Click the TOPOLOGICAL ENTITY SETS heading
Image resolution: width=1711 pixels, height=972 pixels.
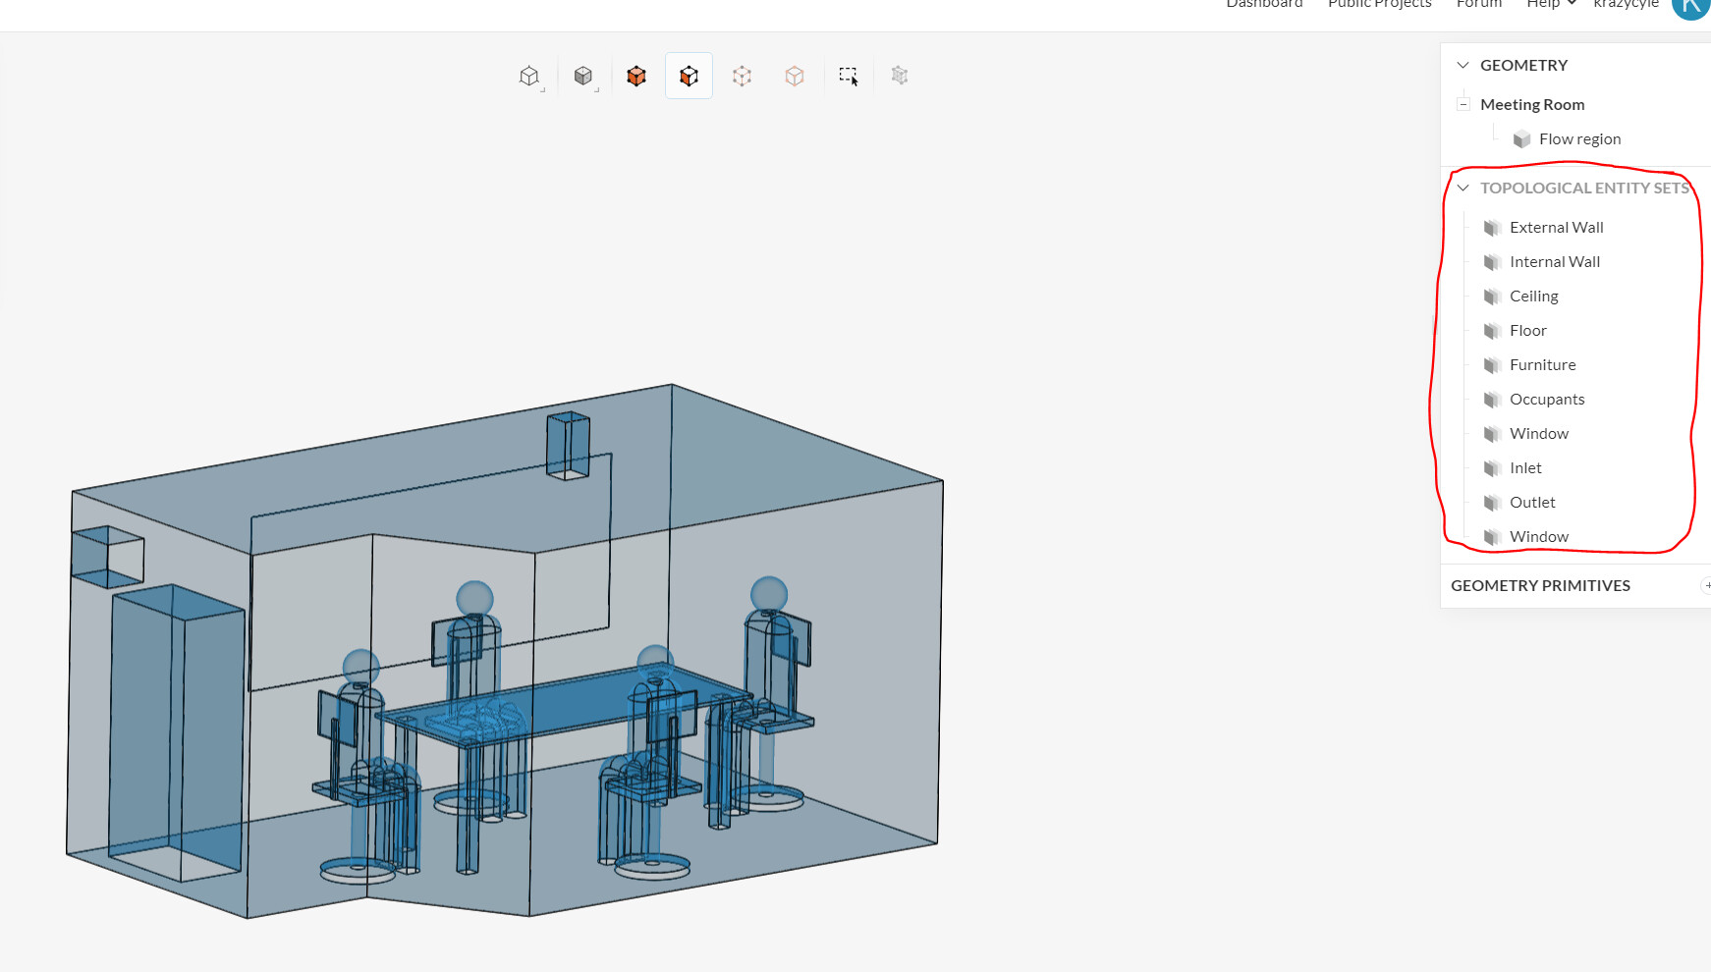point(1584,188)
